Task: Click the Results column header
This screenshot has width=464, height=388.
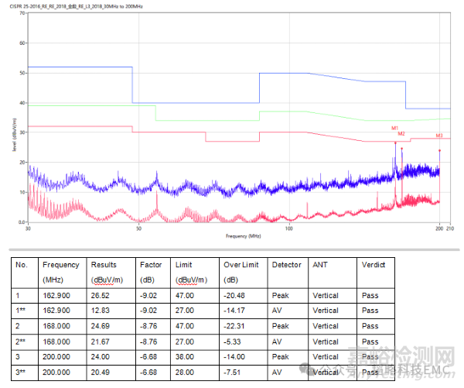Action: click(104, 265)
